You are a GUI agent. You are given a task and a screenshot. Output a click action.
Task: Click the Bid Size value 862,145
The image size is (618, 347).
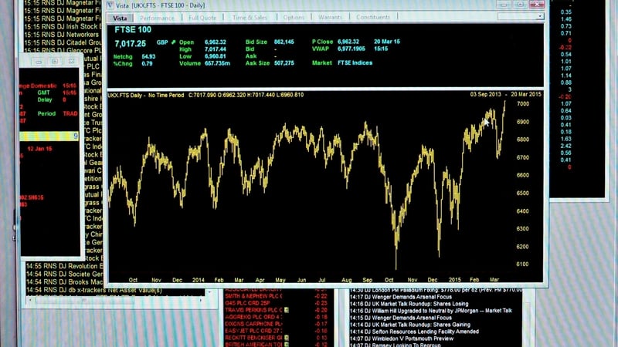coord(284,42)
